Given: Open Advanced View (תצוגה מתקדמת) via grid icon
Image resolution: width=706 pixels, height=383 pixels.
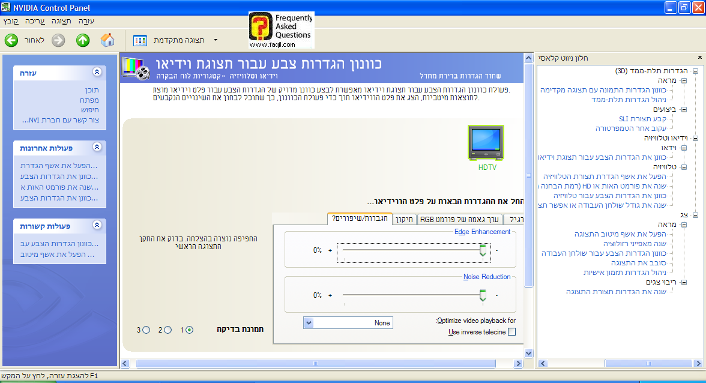Looking at the screenshot, I should 140,40.
